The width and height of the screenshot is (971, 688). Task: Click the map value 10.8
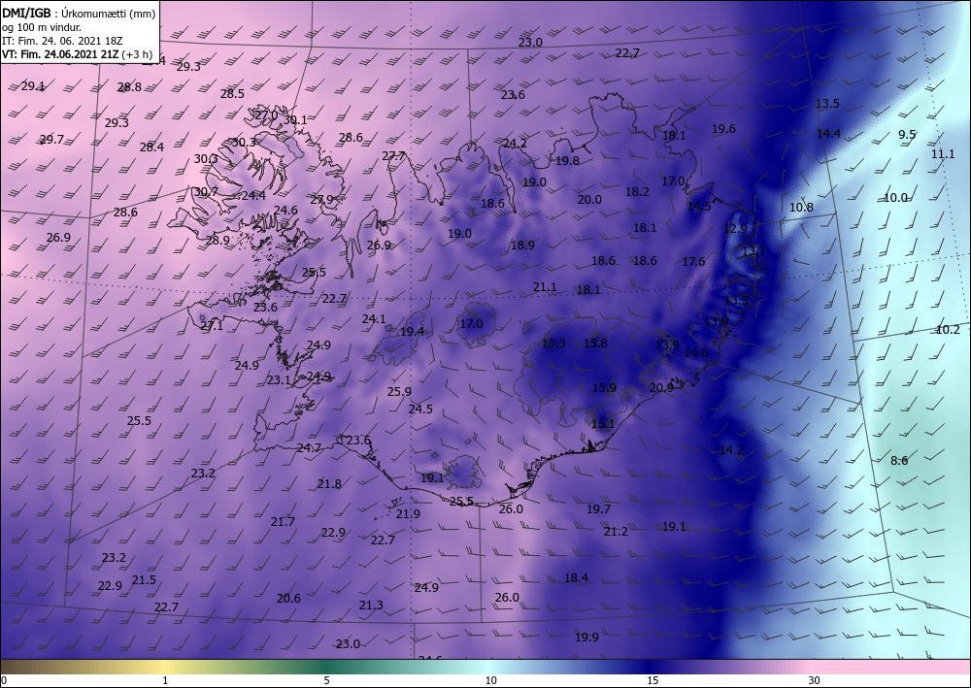[801, 208]
